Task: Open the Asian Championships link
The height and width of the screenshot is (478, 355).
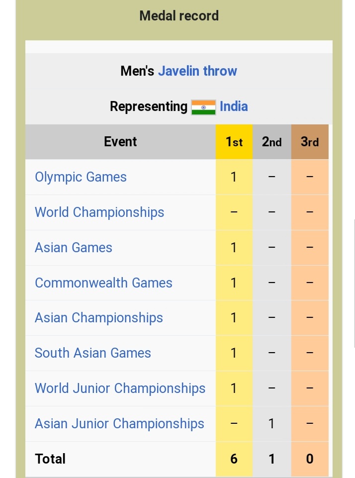Action: [99, 318]
